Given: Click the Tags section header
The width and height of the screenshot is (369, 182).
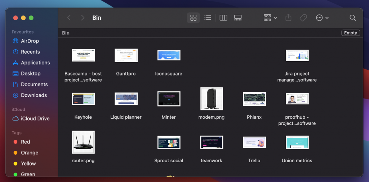Looking at the screenshot, I should (17, 133).
